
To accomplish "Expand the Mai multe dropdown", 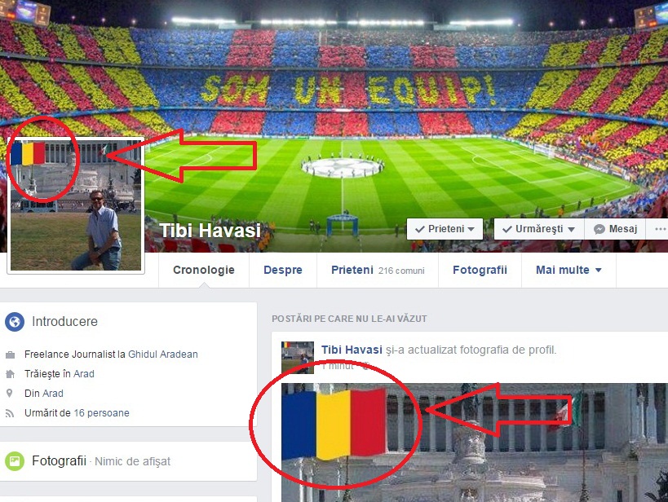I will [568, 270].
